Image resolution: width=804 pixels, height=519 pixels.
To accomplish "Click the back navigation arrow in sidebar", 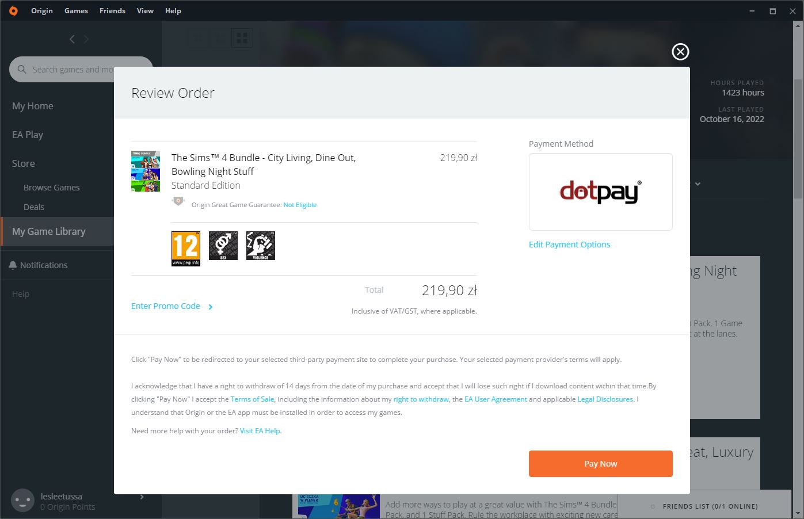I will tap(72, 39).
